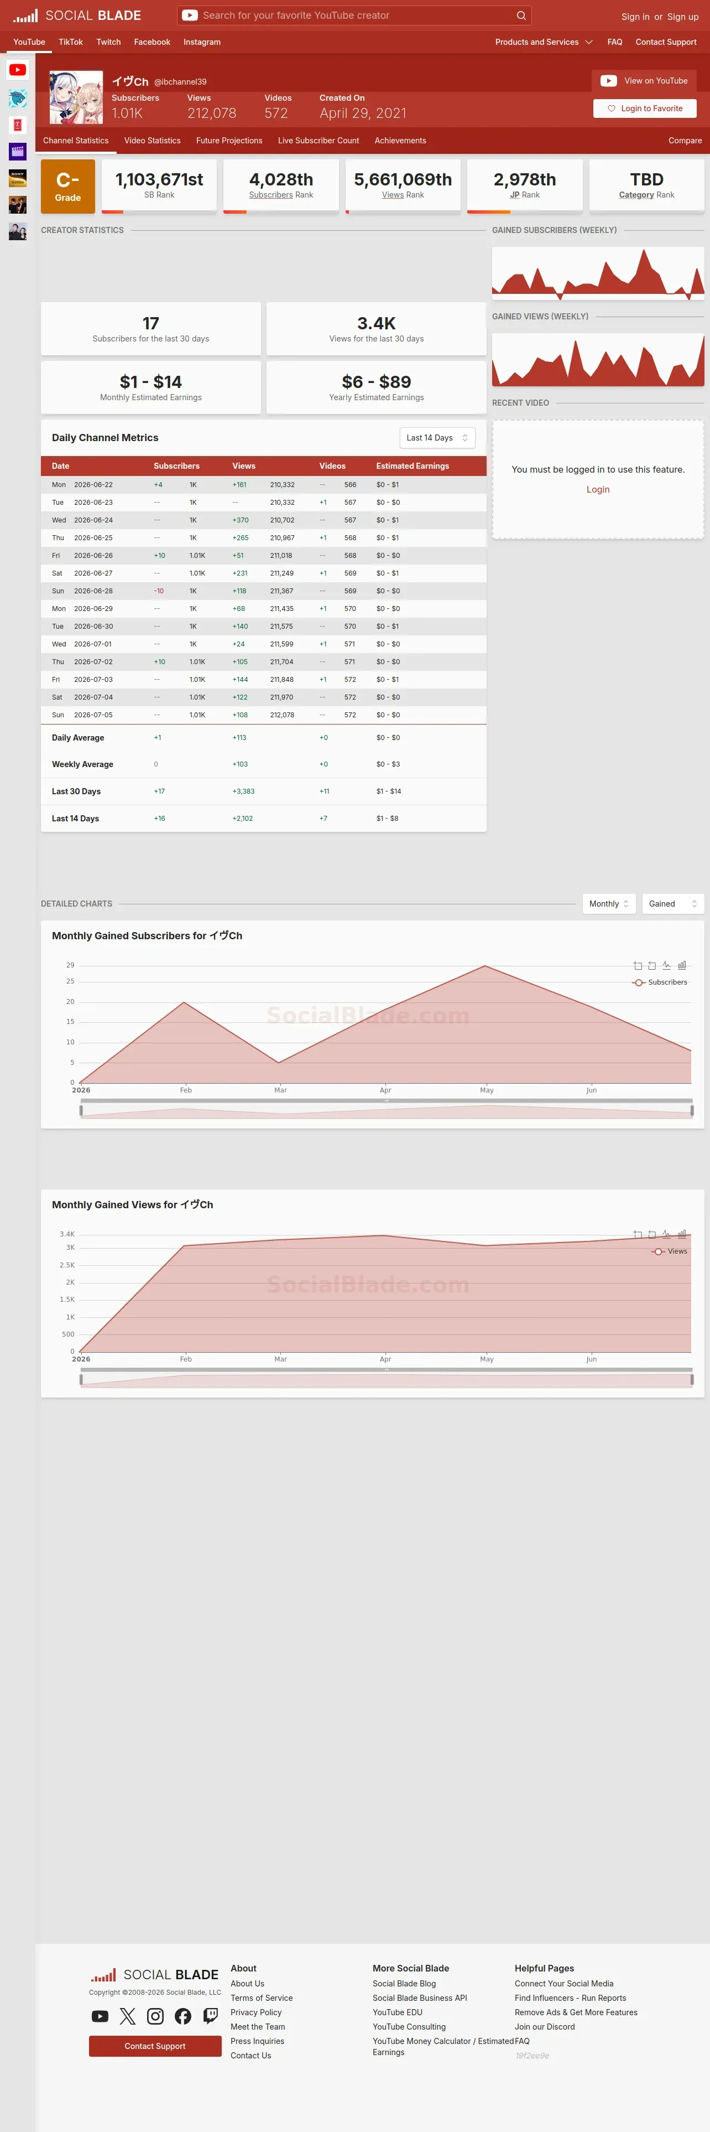Click the footer Social Blade logo

155,1975
